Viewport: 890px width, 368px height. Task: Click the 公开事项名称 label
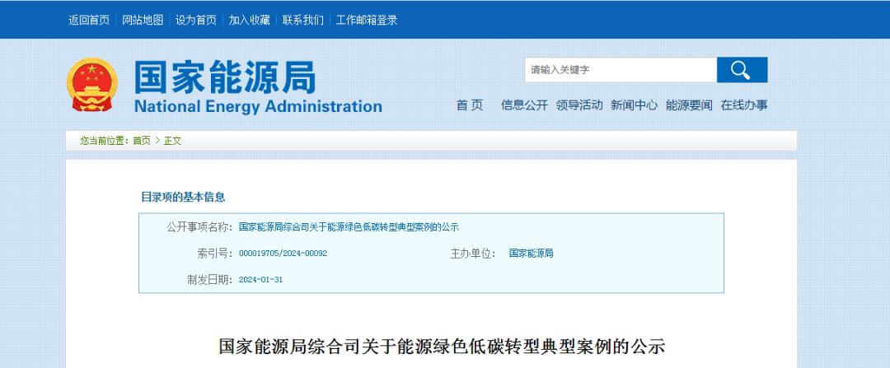tap(199, 227)
